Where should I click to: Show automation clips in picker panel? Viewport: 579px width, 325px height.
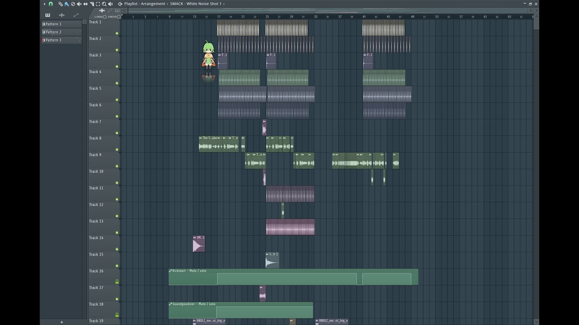(76, 15)
